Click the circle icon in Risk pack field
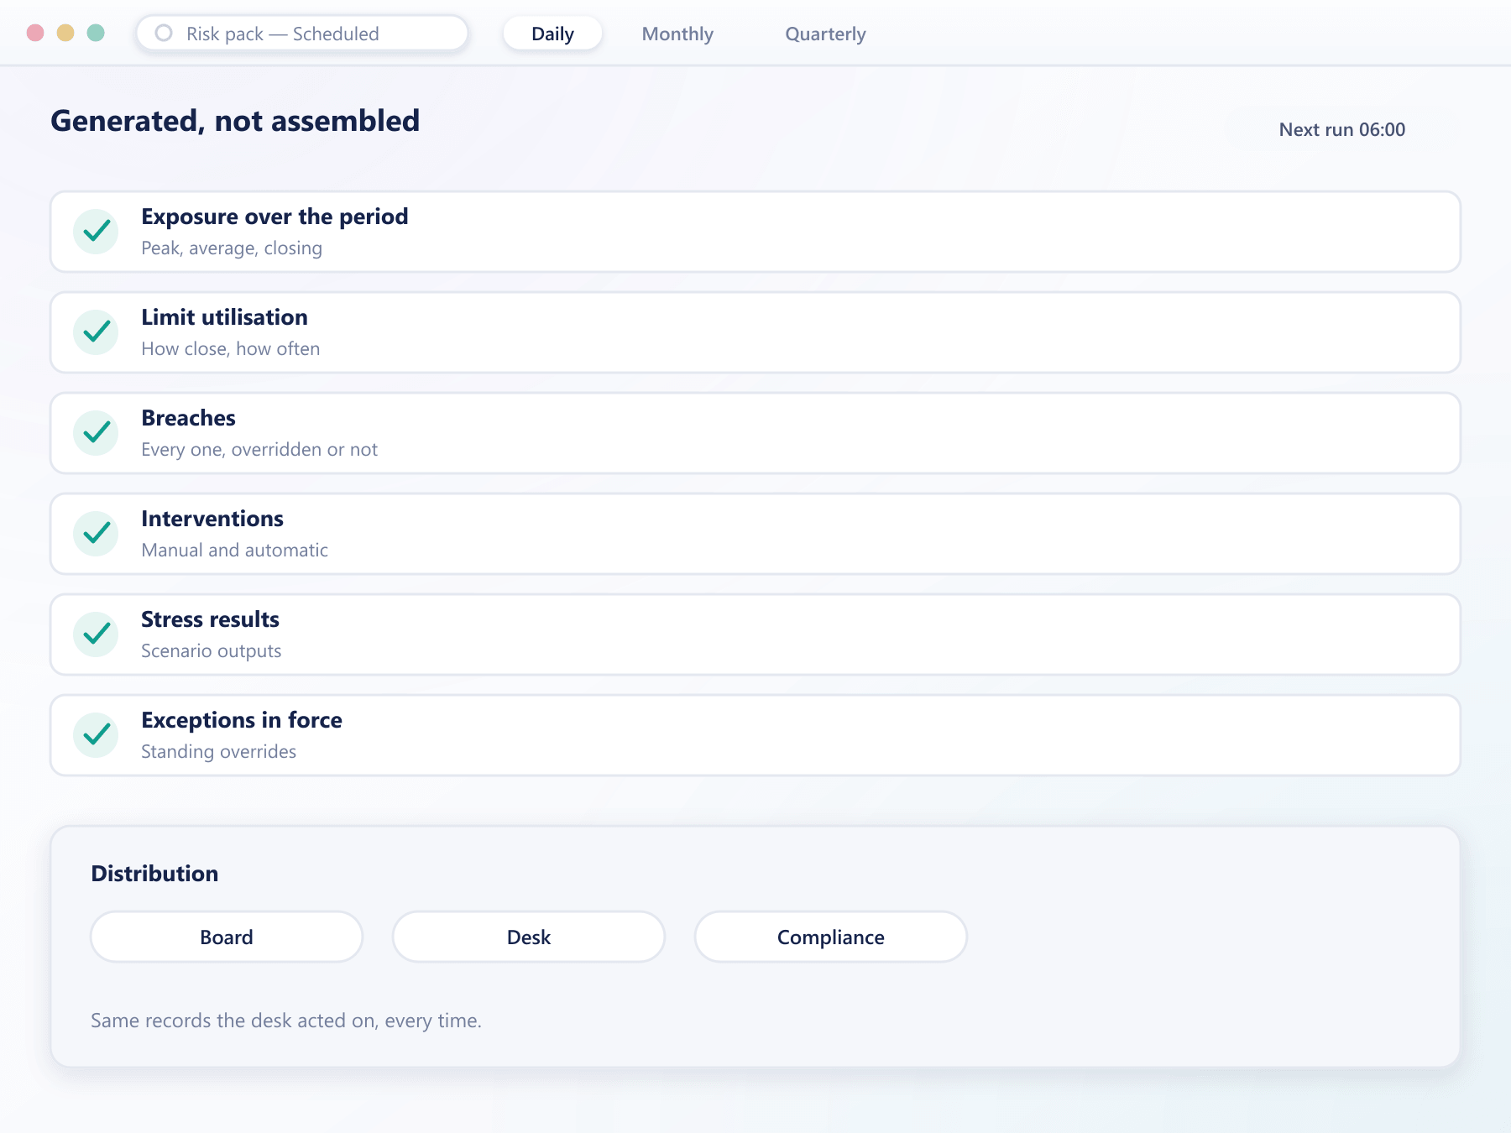 click(164, 34)
